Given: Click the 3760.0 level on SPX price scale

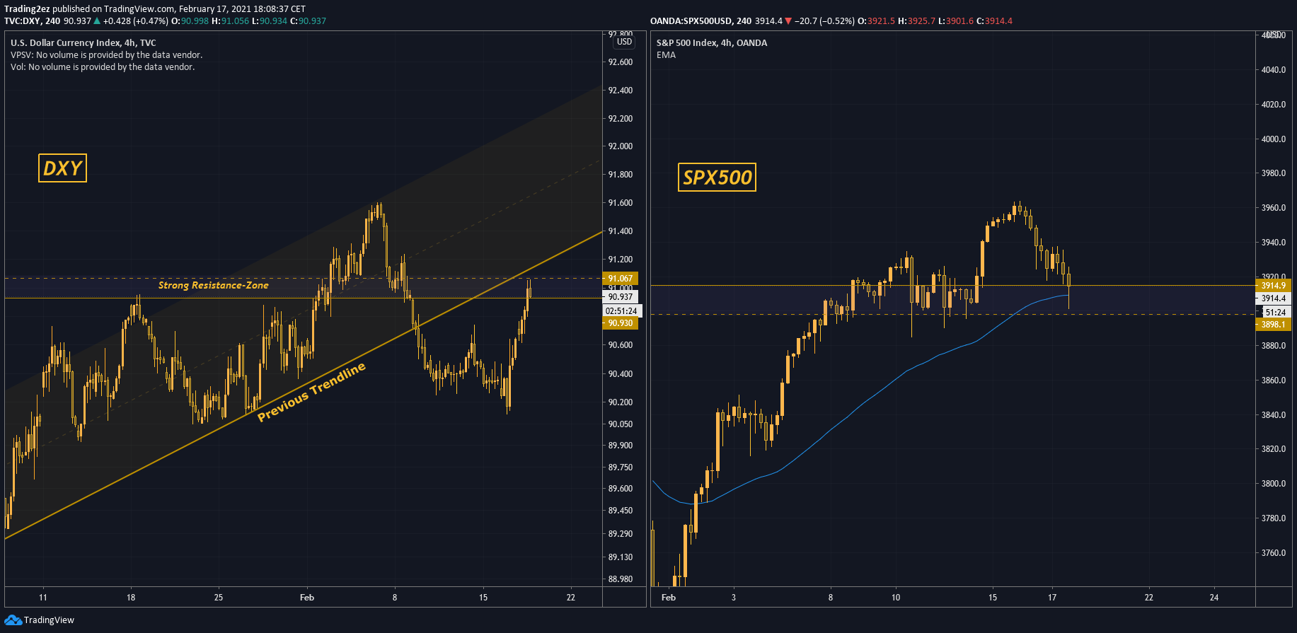Looking at the screenshot, I should [1274, 553].
